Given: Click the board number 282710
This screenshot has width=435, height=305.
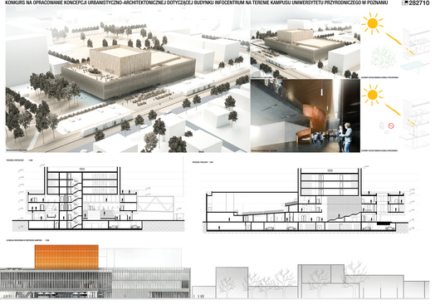Looking at the screenshot, I should [x=418, y=3].
